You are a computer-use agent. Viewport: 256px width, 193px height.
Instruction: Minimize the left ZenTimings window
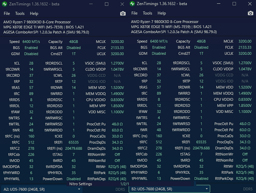tap(91, 4)
